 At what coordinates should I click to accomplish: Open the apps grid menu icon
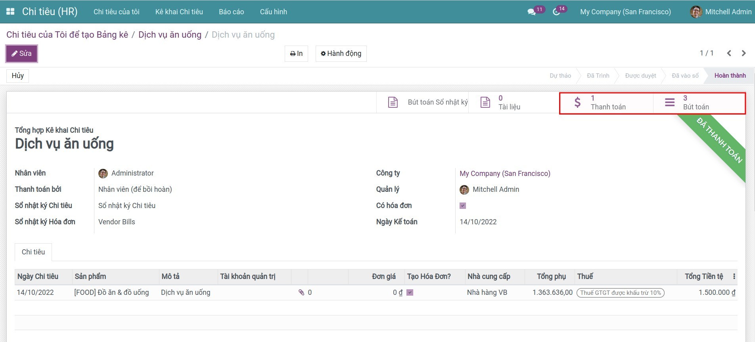10,11
